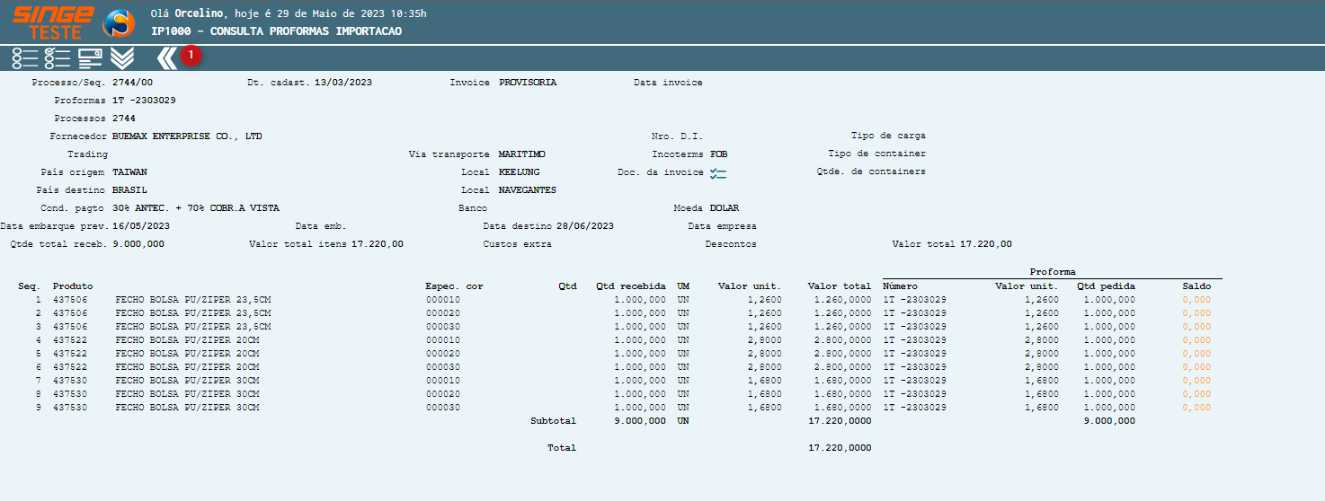Open the plain list icon in toolbar

(24, 58)
